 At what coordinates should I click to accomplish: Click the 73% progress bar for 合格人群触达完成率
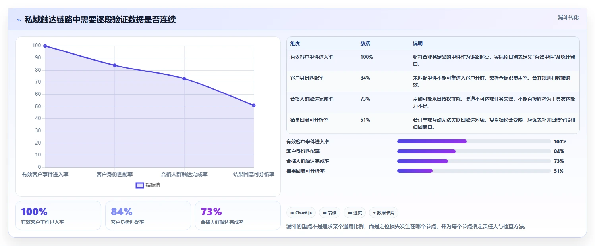point(474,161)
